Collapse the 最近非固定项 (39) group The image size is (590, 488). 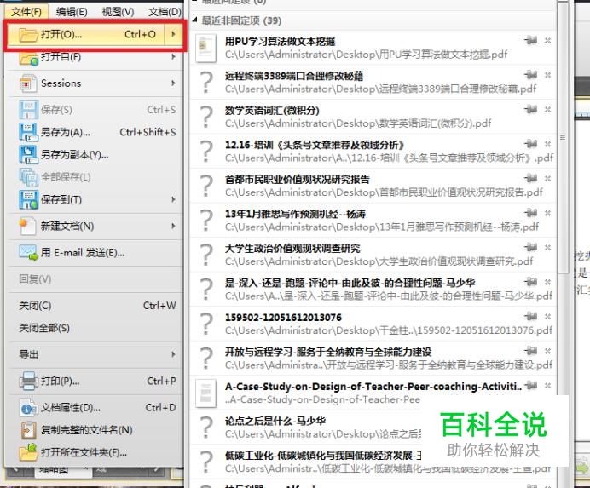point(194,20)
